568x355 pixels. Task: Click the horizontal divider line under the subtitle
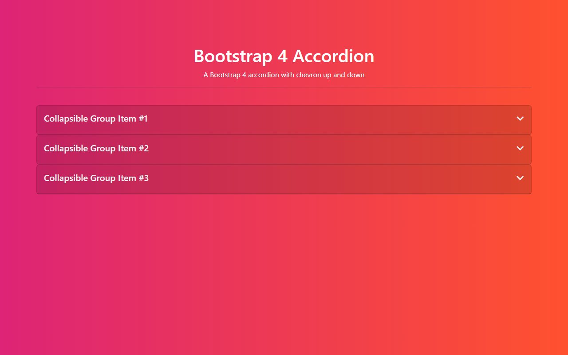click(x=284, y=87)
